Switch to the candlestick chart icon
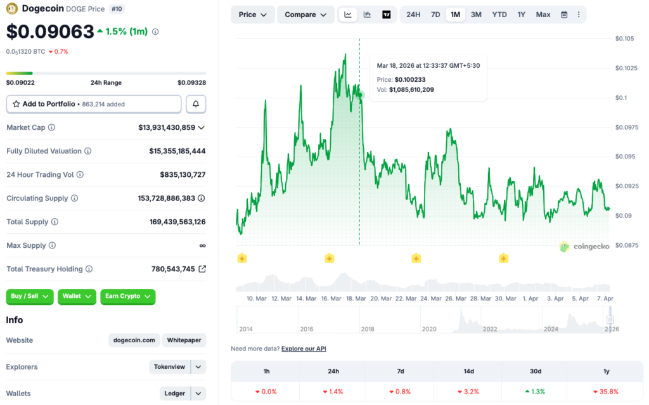Screen dimensions: 649x405 click(367, 14)
